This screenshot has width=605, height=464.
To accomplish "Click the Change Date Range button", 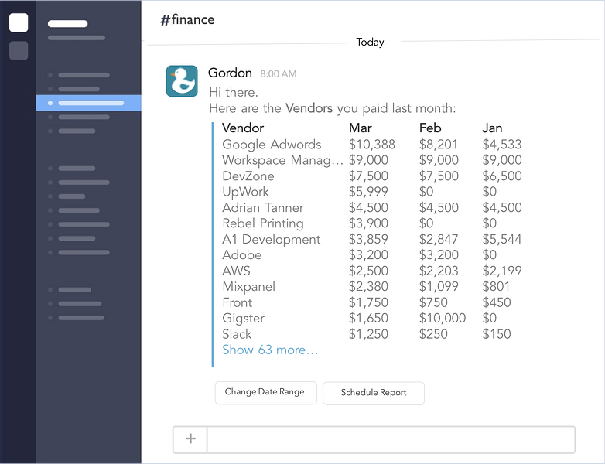I will [265, 392].
